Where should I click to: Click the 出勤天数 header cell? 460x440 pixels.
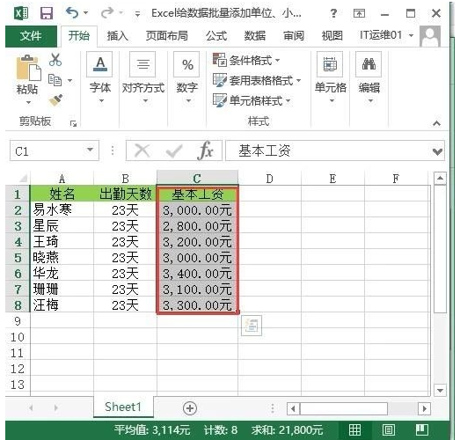click(x=125, y=194)
